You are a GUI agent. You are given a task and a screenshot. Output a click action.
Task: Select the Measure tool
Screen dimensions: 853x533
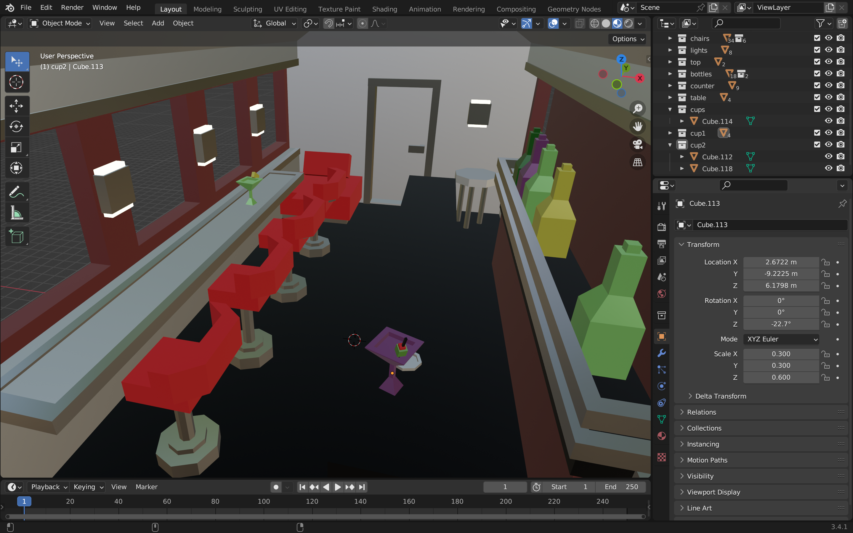point(16,213)
